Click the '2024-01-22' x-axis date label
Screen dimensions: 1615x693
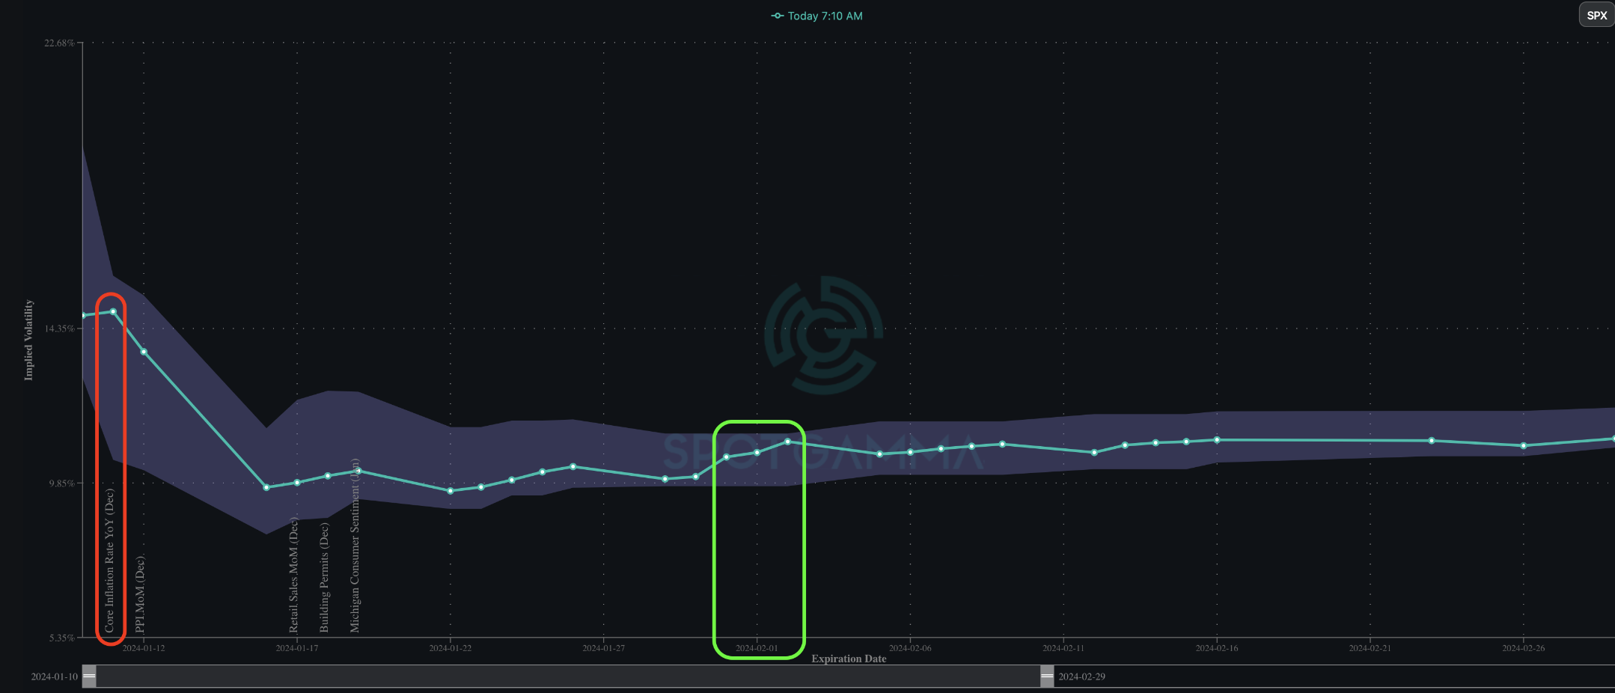(451, 648)
